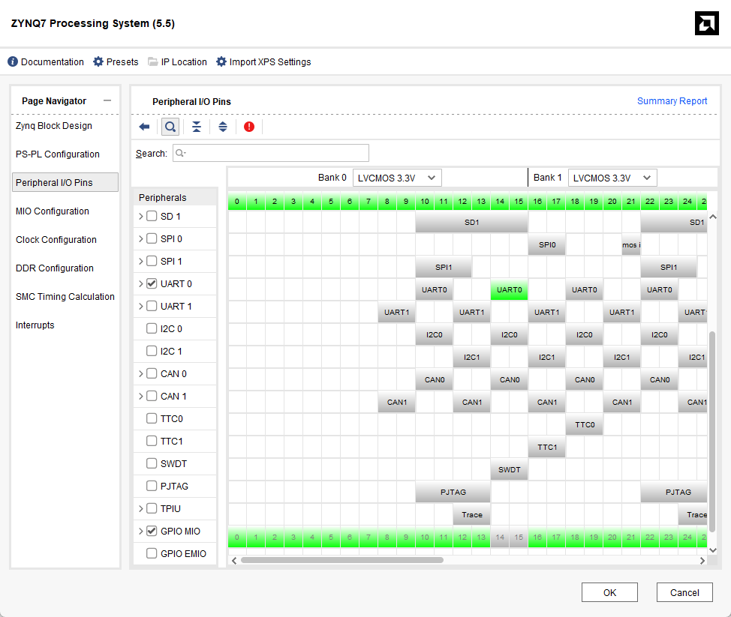Enable the SPI 0 checkbox
This screenshot has height=617, width=731.
click(x=152, y=238)
